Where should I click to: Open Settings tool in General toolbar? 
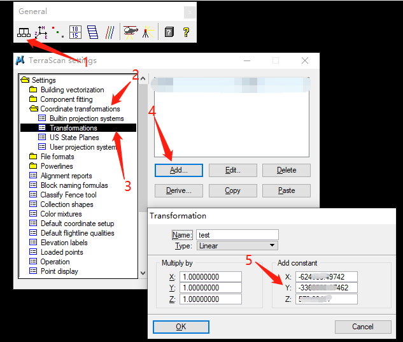click(x=24, y=32)
